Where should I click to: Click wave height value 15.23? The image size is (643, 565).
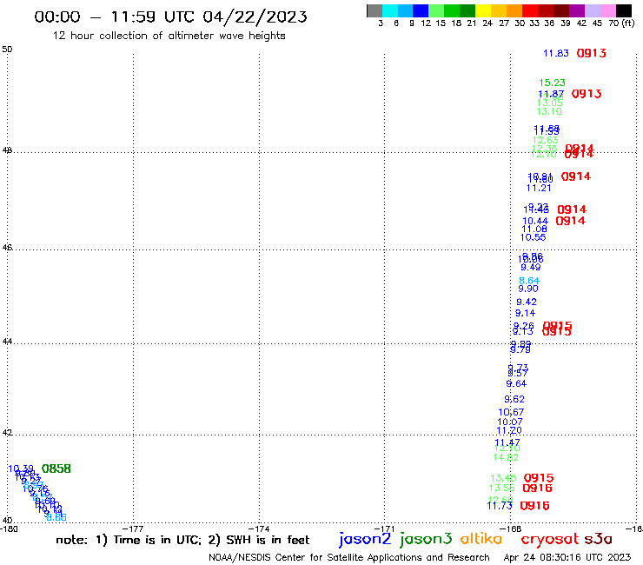point(553,83)
